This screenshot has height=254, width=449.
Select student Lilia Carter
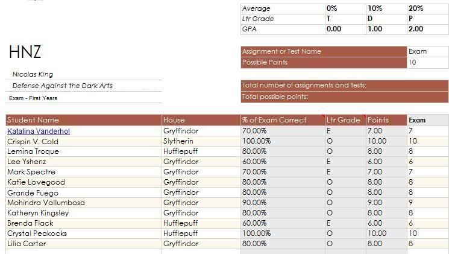[84, 244]
